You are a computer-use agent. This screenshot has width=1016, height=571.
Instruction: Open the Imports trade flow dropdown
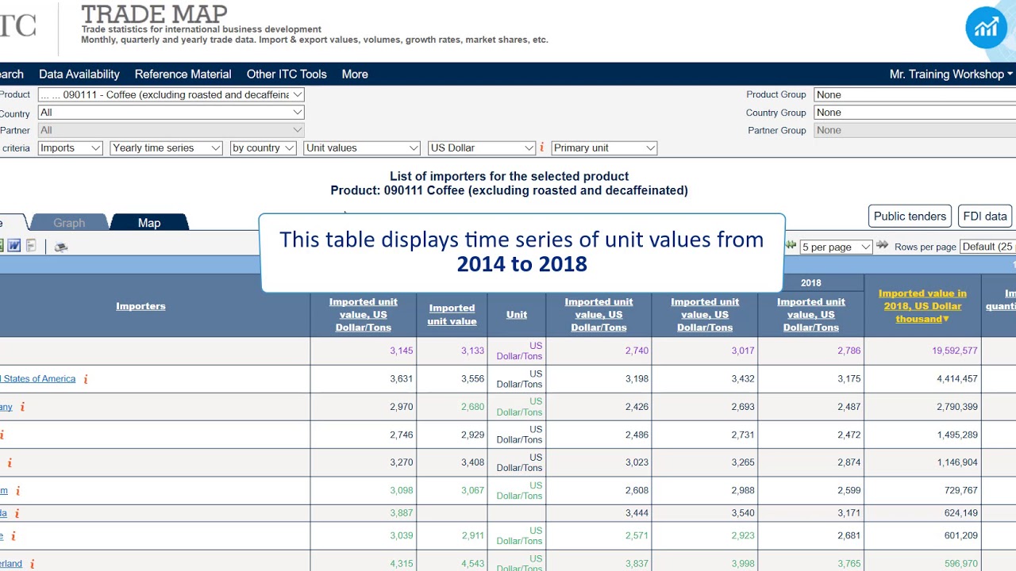(x=71, y=148)
